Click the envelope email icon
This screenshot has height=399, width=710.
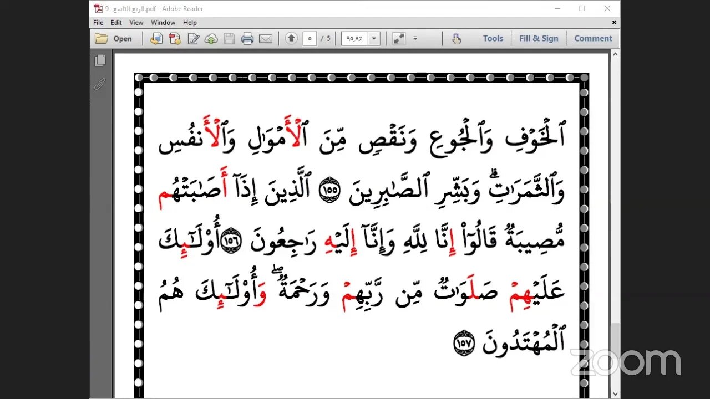point(266,38)
